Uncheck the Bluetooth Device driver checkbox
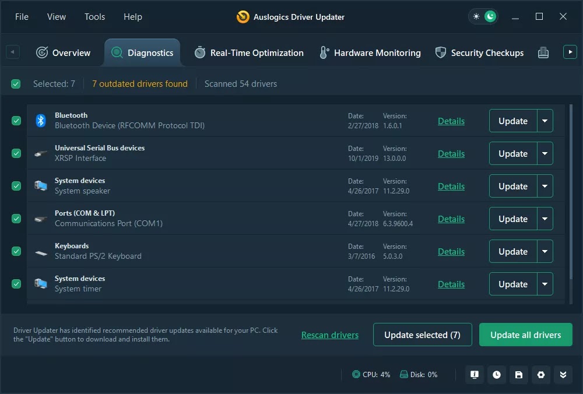Screen dimensions: 583x394 click(15, 121)
